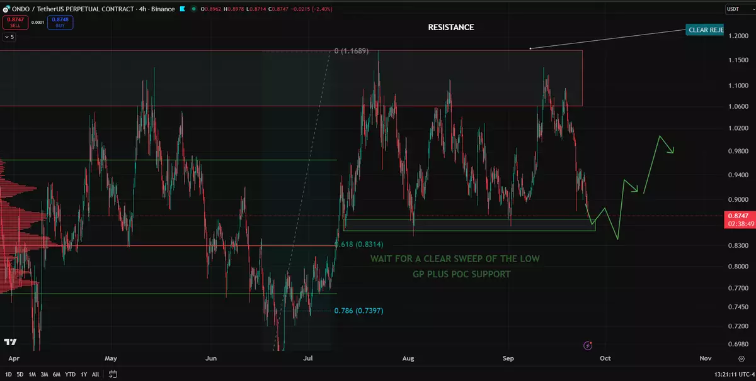
Task: Open the Go to date calendar icon
Action: pos(113,374)
